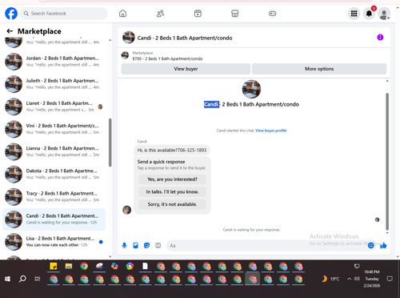This screenshot has height=298, width=400.
Task: Open Windows taskbar search
Action: pyautogui.click(x=22, y=279)
